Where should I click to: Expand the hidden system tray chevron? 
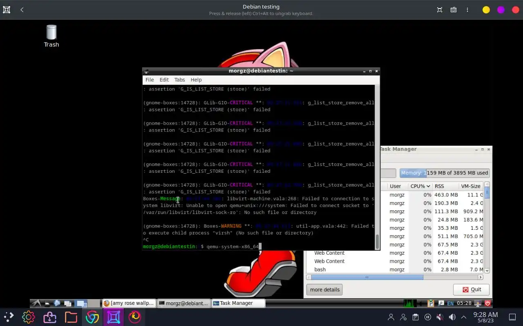[464, 317]
